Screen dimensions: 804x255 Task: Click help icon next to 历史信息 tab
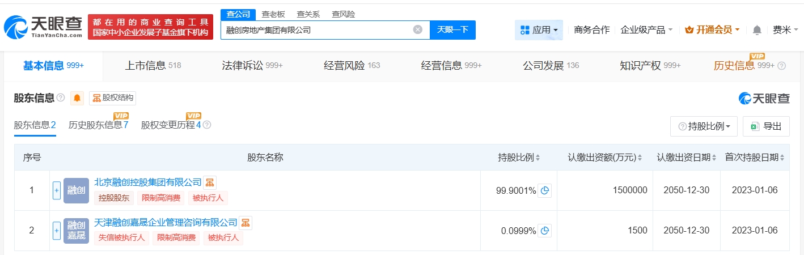pos(782,66)
